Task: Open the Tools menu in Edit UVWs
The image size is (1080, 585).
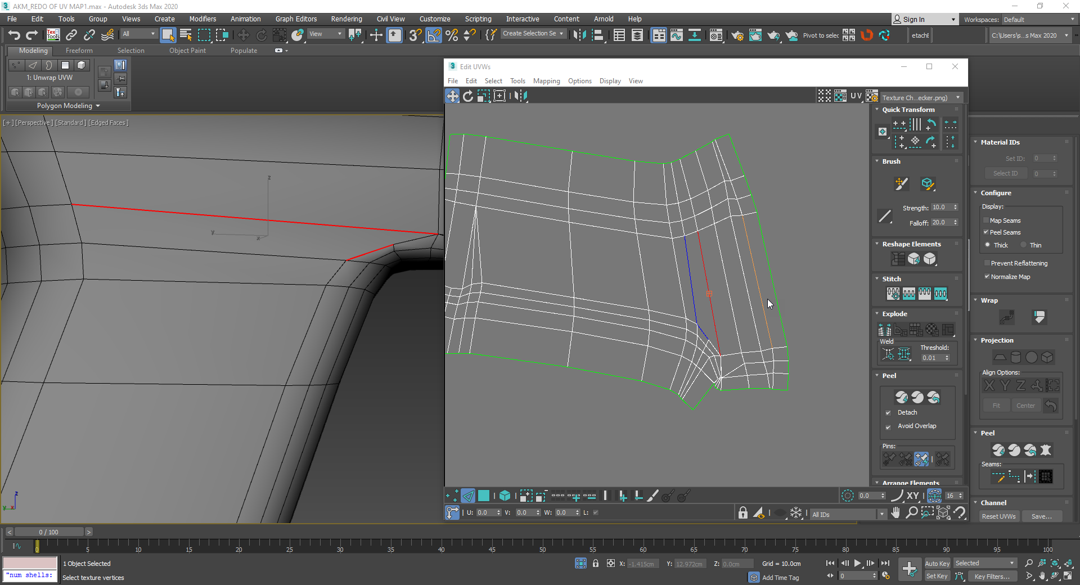Action: click(517, 81)
